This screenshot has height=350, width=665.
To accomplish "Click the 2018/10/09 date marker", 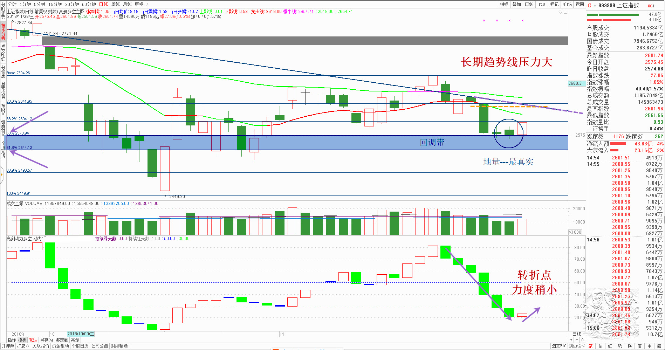I will coord(81,334).
